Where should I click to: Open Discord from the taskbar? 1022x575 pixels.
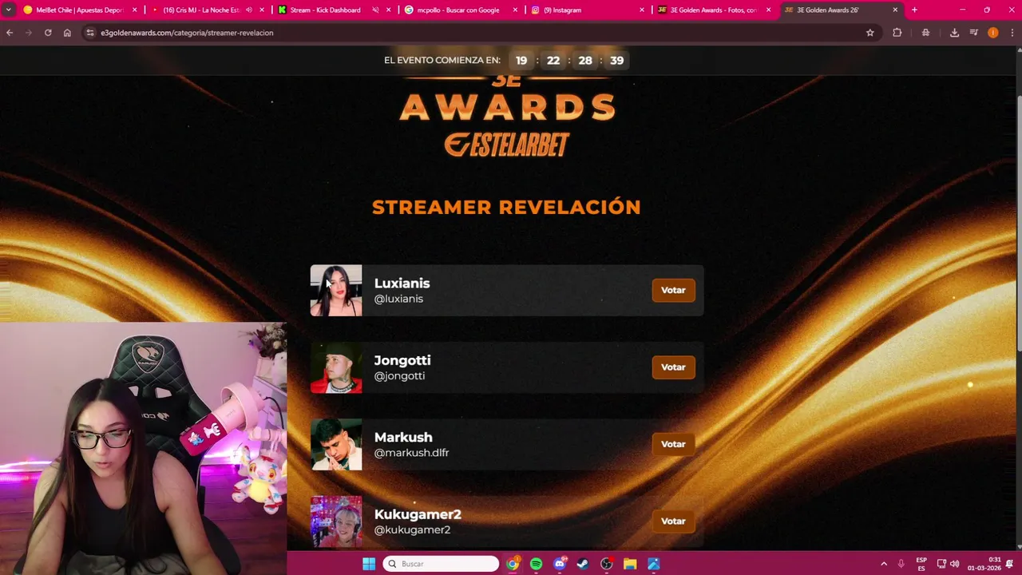coord(560,564)
